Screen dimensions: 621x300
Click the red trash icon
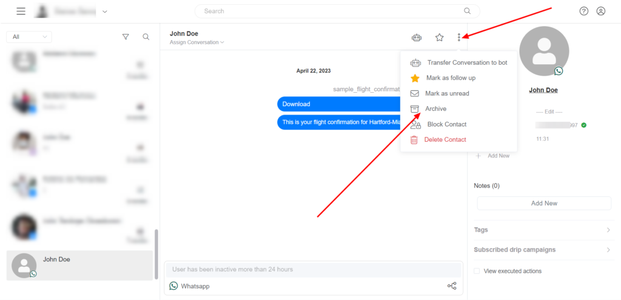(414, 140)
